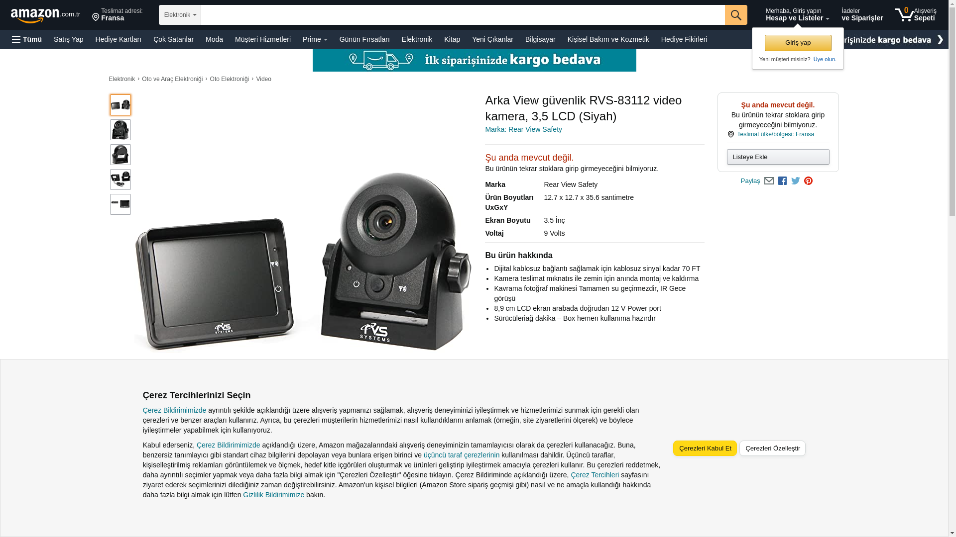Share the product on Twitter

pos(796,181)
